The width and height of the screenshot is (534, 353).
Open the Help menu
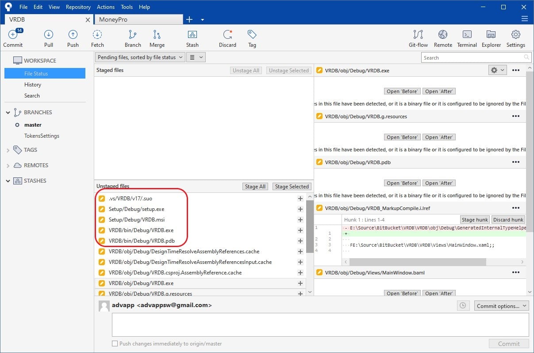pos(144,7)
